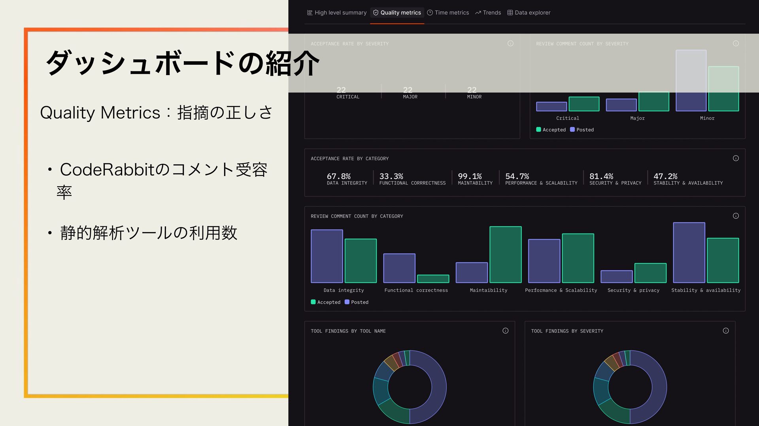The width and height of the screenshot is (759, 426).
Task: Click the Accepted bar for Maintainability category
Action: point(505,254)
